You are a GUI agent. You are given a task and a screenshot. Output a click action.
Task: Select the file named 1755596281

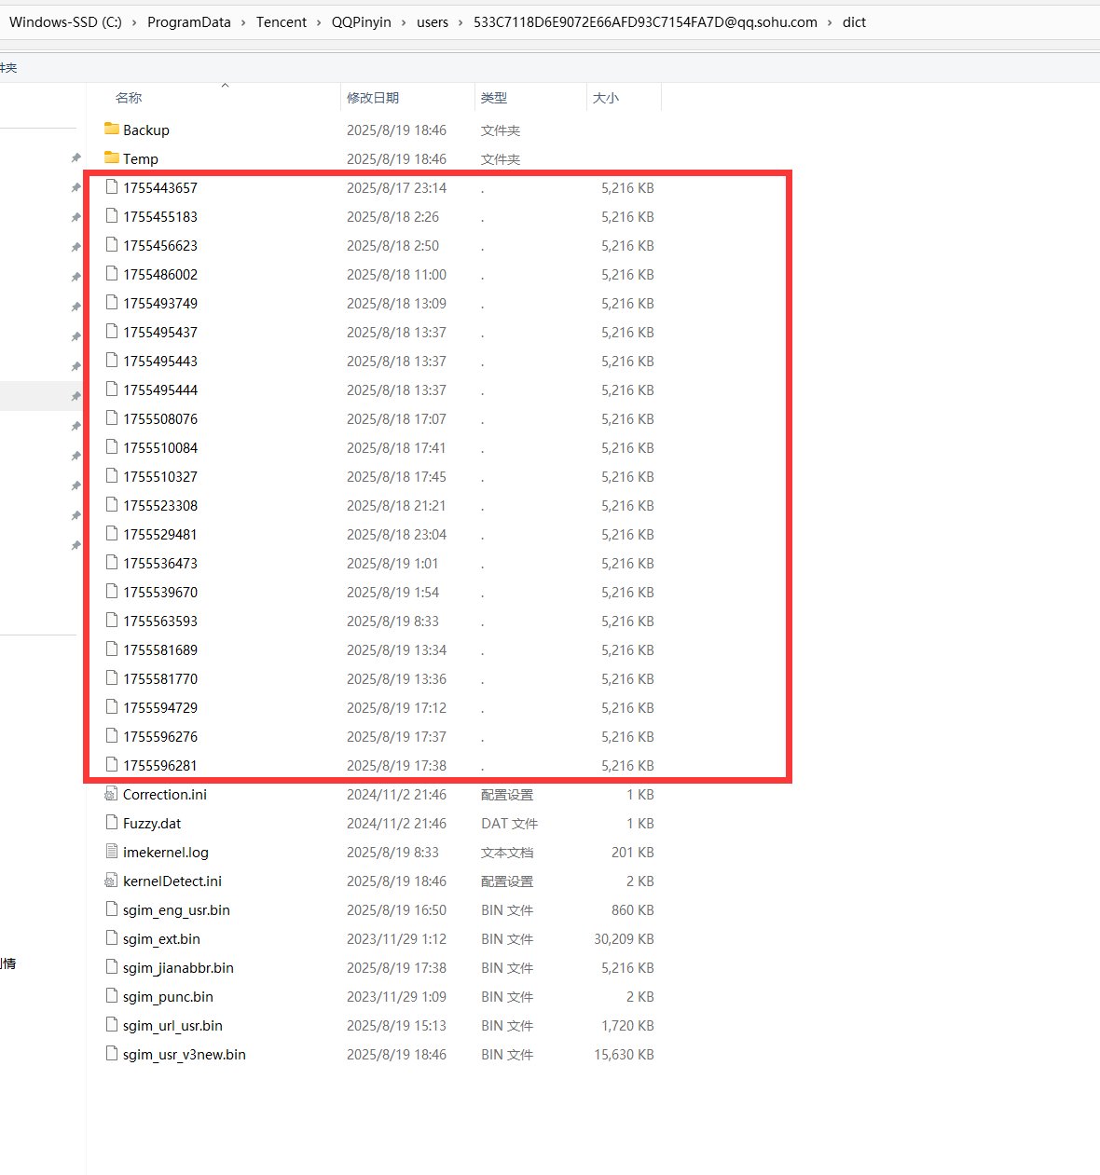[160, 766]
